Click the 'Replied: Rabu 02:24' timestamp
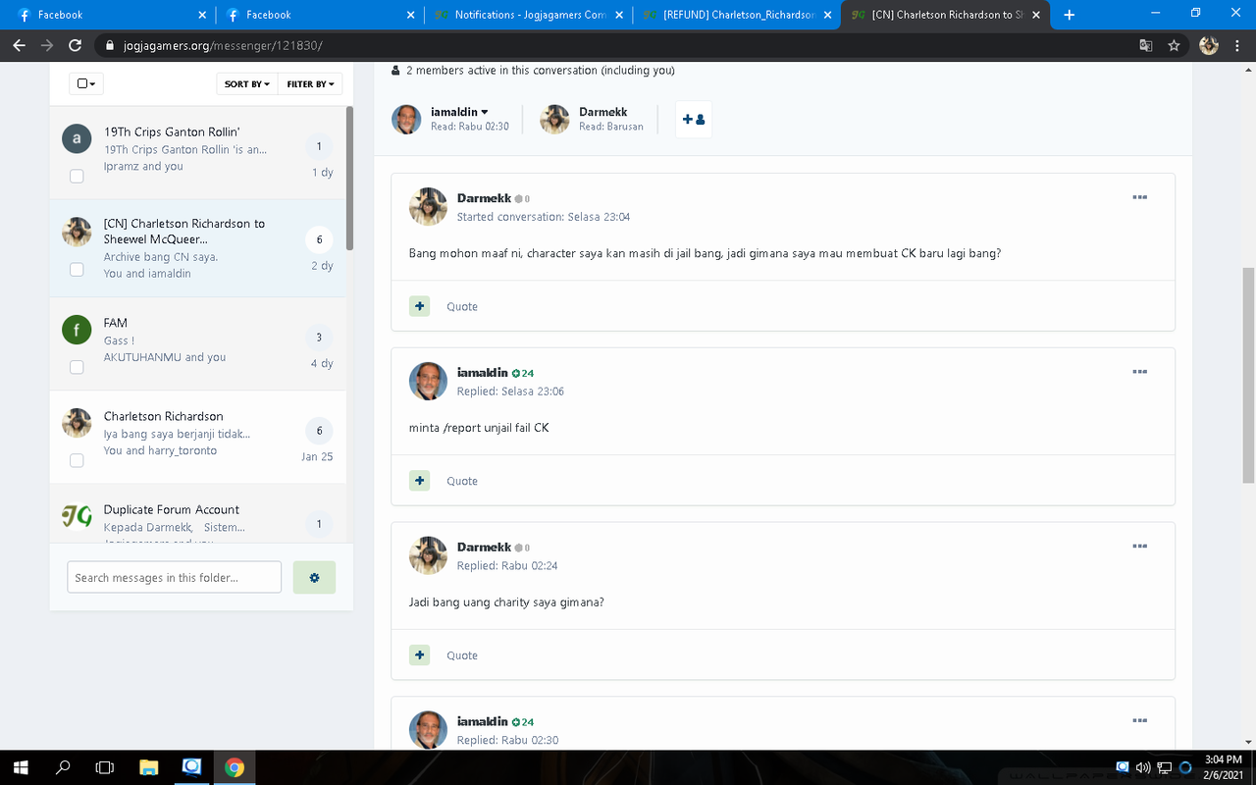 click(507, 566)
